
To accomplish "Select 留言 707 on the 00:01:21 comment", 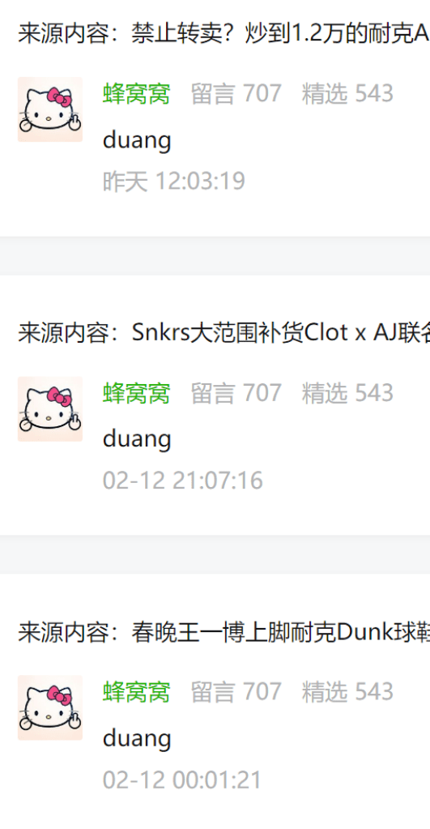I will pos(236,692).
